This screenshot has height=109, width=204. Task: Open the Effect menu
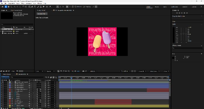pyautogui.click(x=22, y=3)
